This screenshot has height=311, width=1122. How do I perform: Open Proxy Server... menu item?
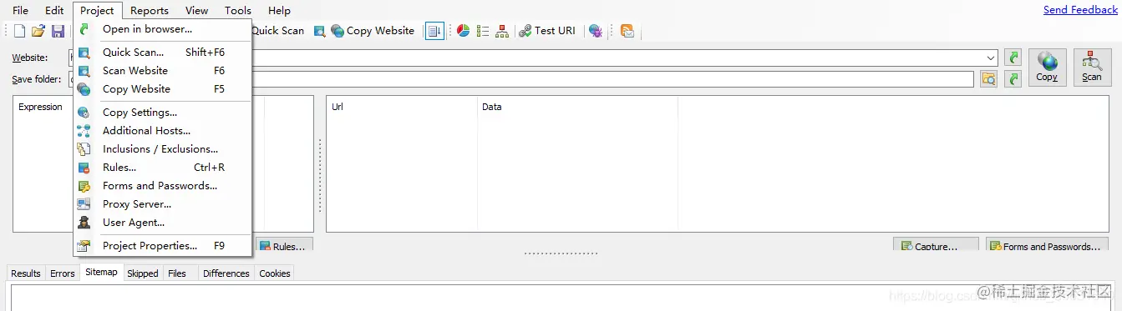(163, 204)
